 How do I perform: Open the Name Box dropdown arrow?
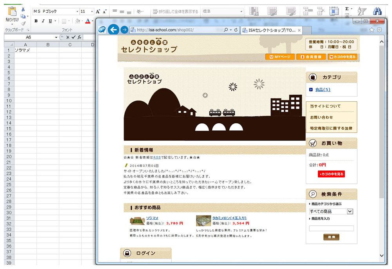(x=56, y=37)
